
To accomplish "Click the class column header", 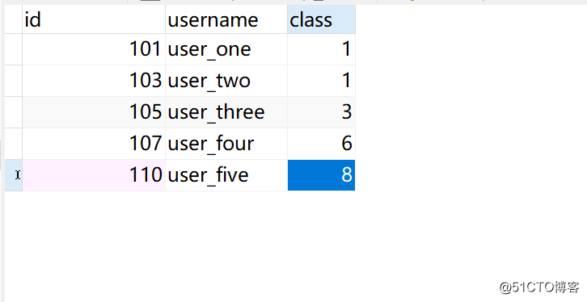I will [x=321, y=19].
